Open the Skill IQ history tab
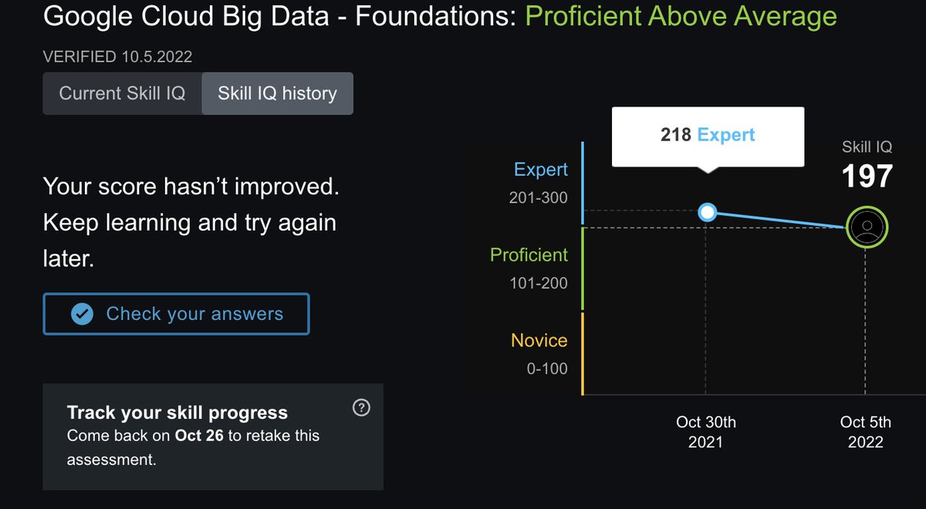The image size is (926, 509). (277, 93)
